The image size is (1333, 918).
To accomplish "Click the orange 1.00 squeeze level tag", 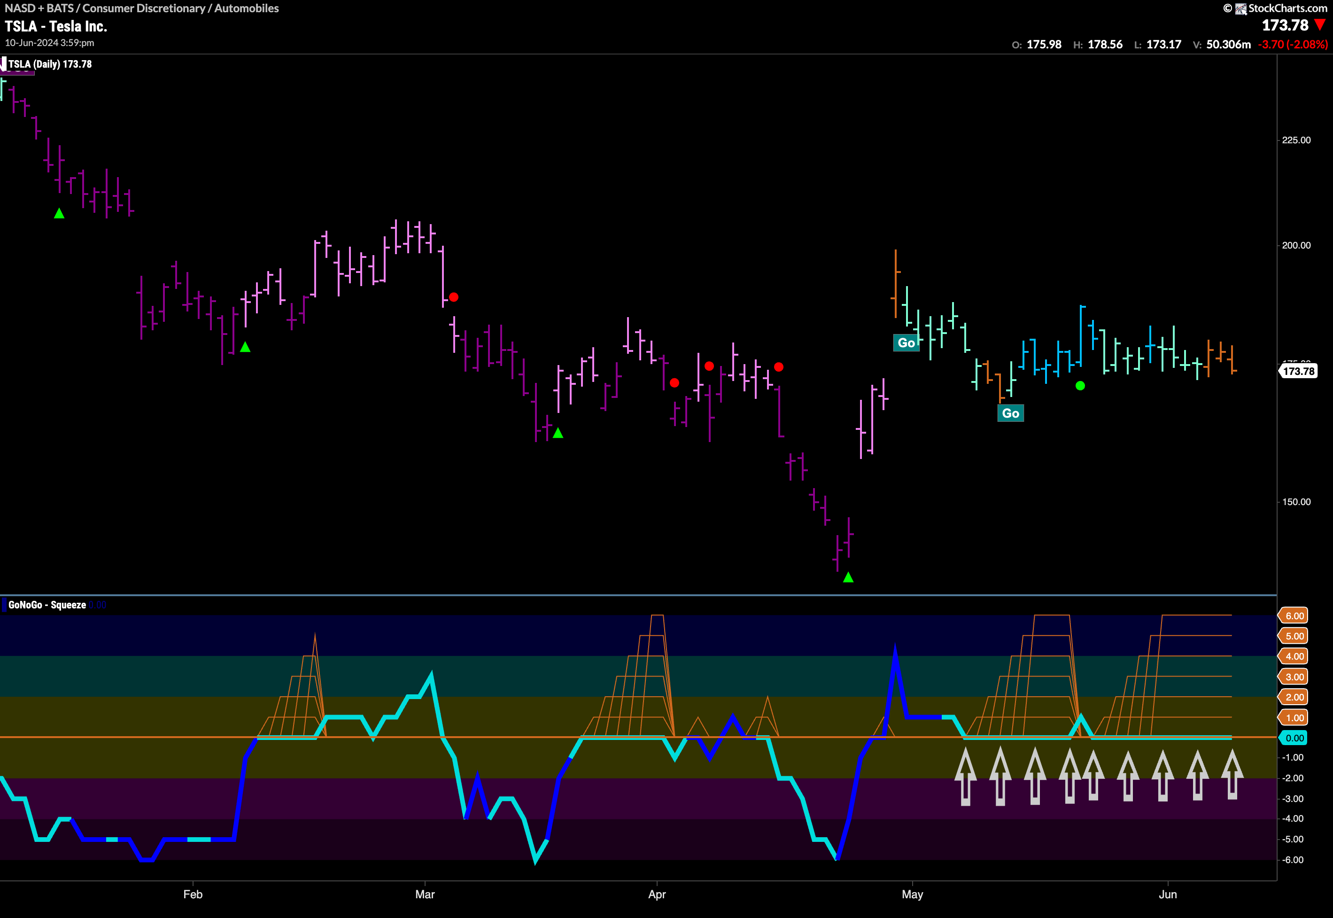I will pos(1294,717).
